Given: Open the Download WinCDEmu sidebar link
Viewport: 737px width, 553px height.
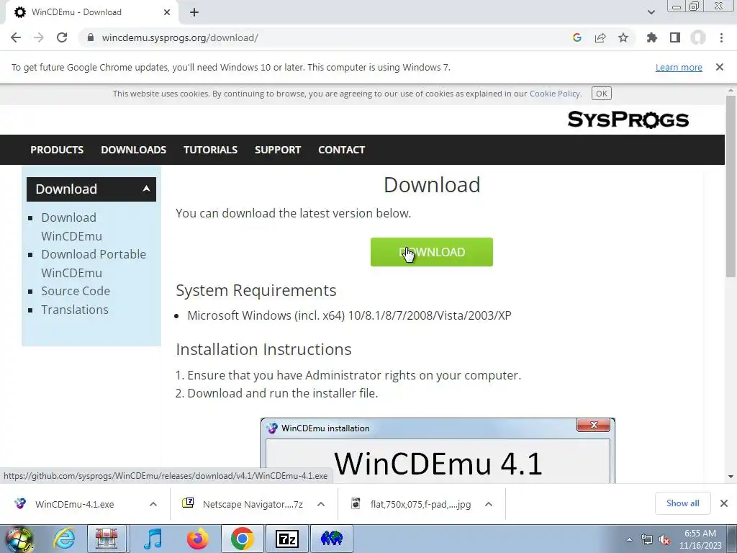Looking at the screenshot, I should pyautogui.click(x=71, y=227).
